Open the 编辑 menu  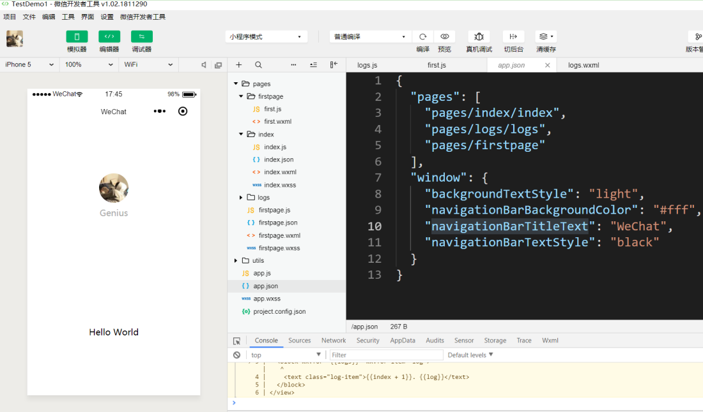(x=49, y=17)
